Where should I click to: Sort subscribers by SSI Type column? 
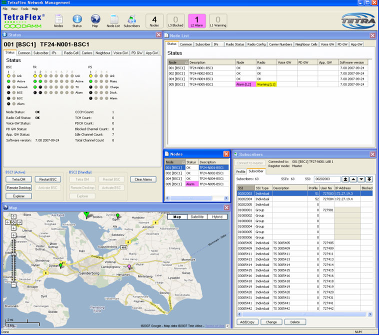coord(263,188)
